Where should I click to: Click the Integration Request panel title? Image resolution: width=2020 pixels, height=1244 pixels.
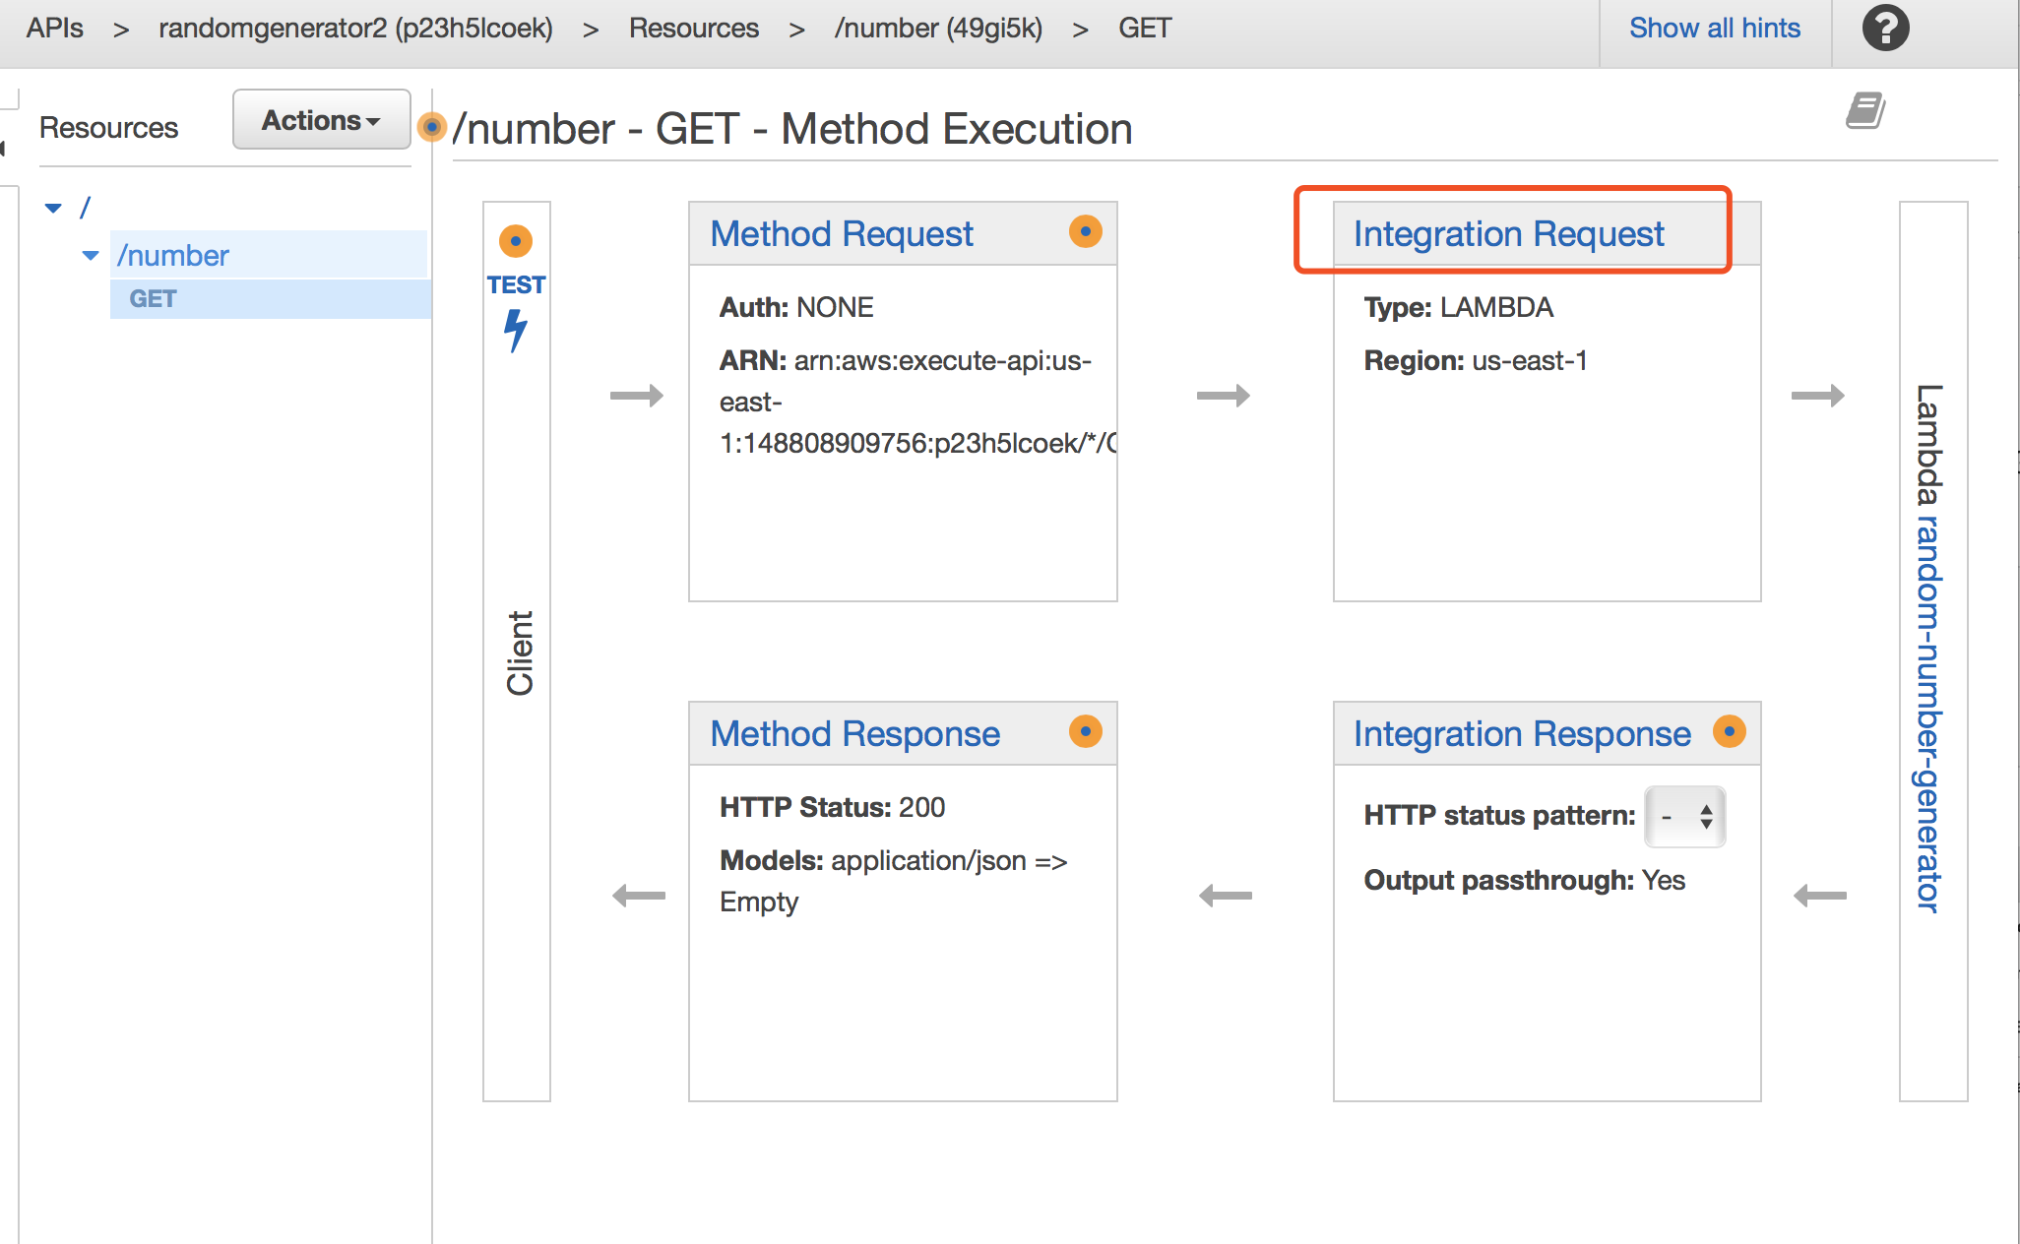click(1506, 234)
